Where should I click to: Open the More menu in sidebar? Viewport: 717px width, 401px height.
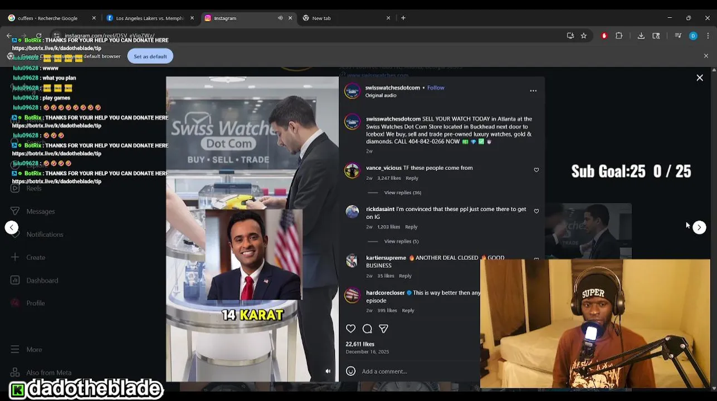click(27, 350)
